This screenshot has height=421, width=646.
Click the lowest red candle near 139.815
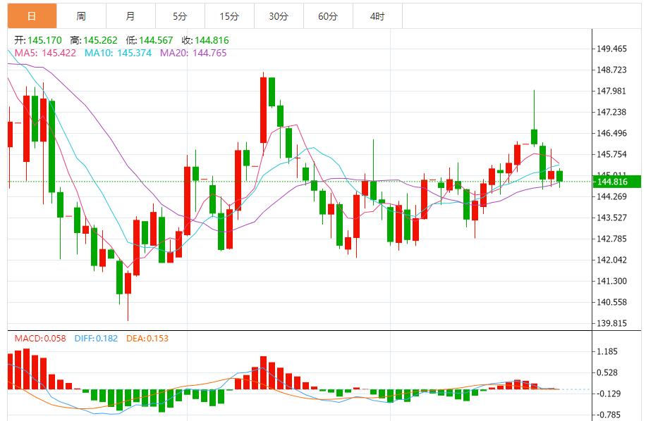point(128,284)
